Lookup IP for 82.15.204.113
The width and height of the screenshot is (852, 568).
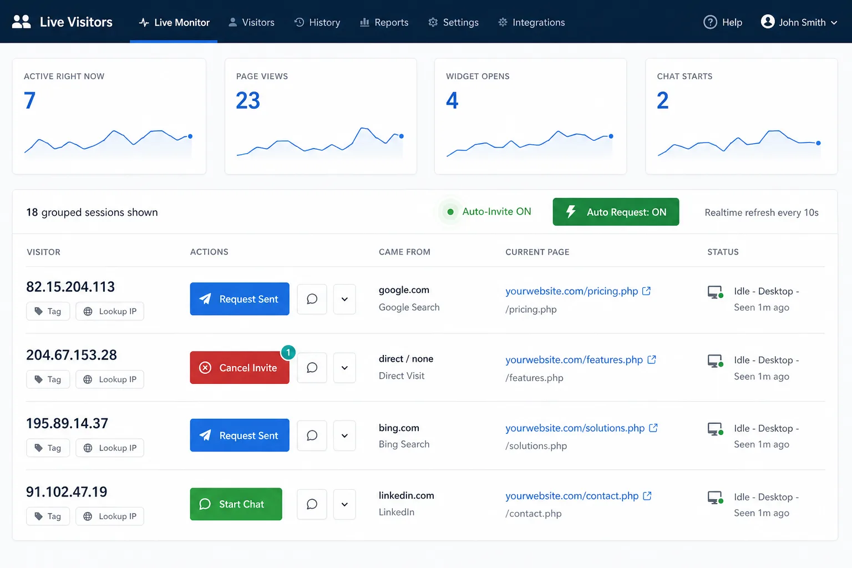(110, 311)
